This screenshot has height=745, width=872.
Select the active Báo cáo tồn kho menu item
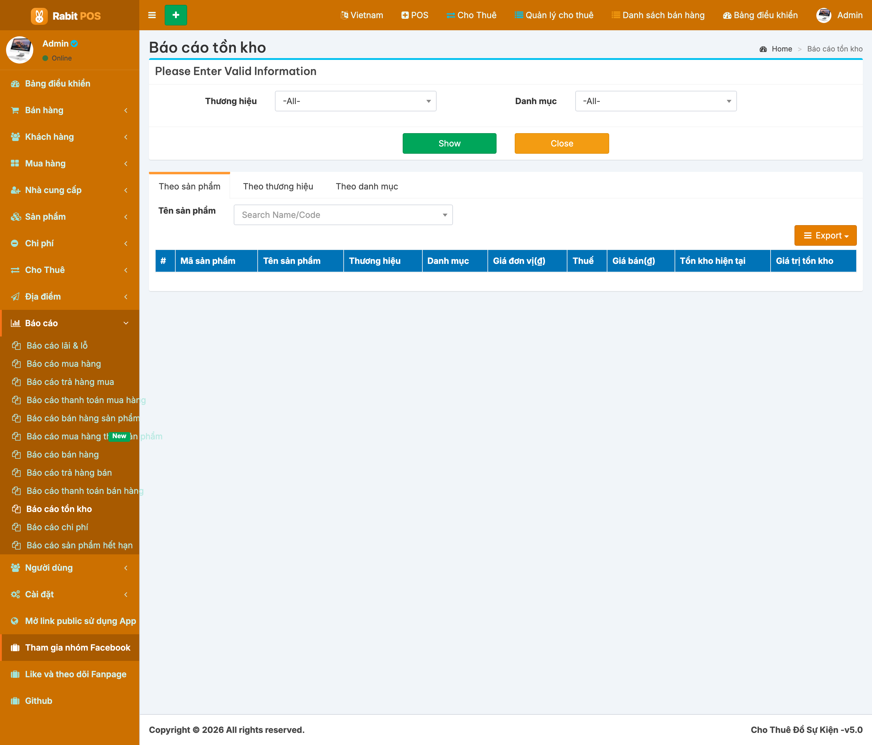pos(59,509)
